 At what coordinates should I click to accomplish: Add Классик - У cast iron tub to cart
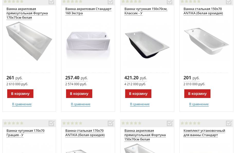[x=138, y=94]
